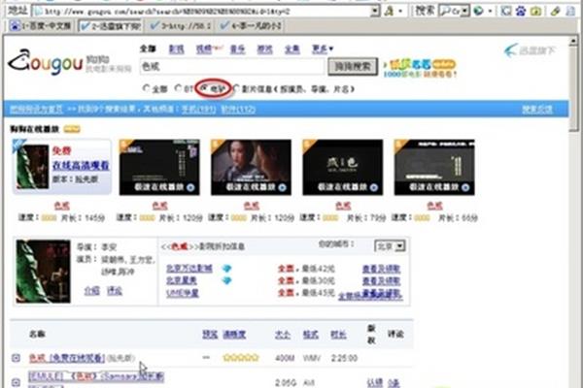Click the page icon at far right of toolbar
The image size is (583, 388).
click(x=570, y=11)
